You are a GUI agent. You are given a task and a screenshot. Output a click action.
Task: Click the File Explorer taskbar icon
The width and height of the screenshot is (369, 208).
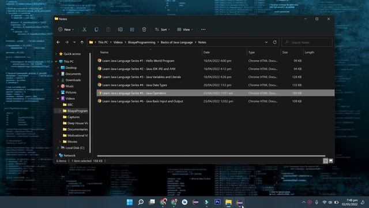pyautogui.click(x=228, y=202)
